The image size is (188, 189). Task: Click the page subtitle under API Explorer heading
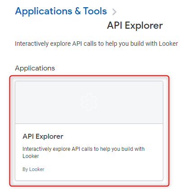coord(96,44)
